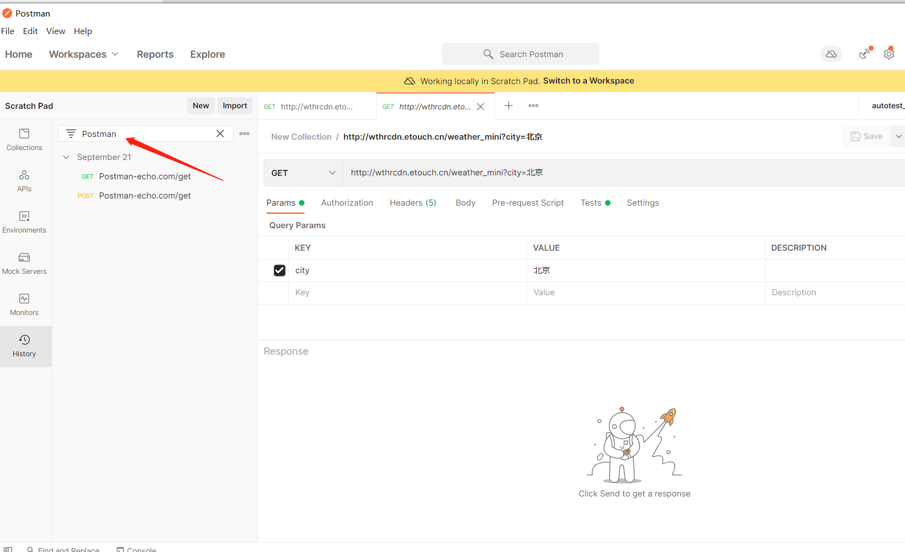Open the Monitors sidebar panel
The image size is (905, 552).
click(24, 305)
